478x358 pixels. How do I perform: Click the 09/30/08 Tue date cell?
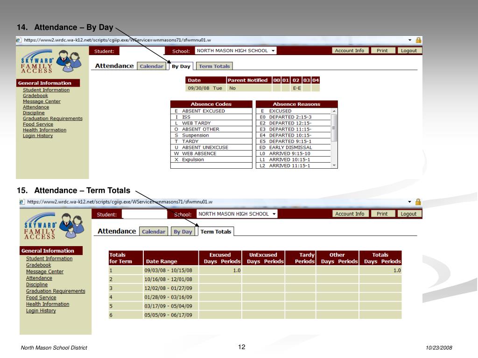point(205,88)
